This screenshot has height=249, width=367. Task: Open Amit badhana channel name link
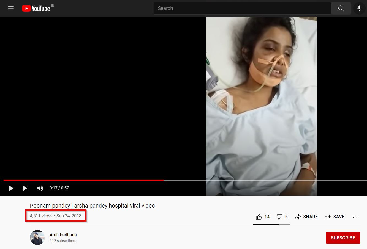point(63,235)
